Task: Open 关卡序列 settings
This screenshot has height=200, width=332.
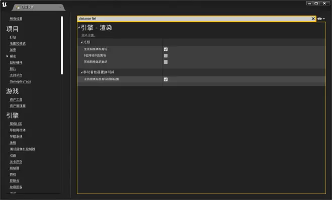Action: click(16, 162)
